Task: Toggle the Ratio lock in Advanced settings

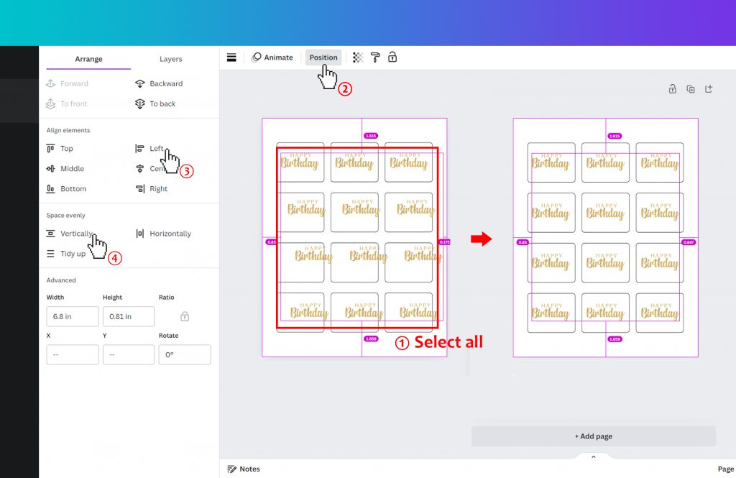Action: [x=185, y=316]
